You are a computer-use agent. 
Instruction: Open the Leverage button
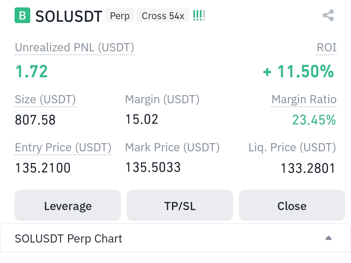coord(68,205)
